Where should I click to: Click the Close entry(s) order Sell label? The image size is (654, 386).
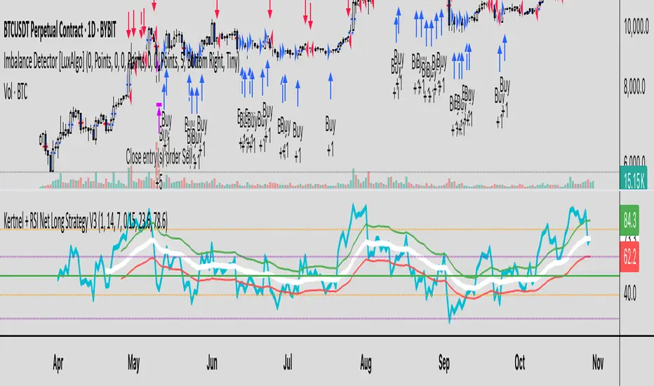159,157
